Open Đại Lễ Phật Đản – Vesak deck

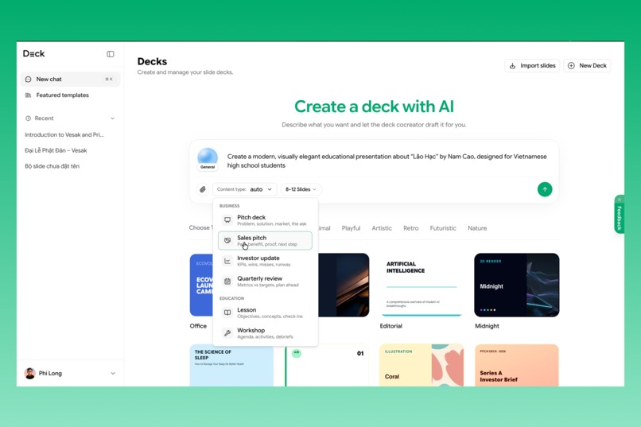(56, 150)
